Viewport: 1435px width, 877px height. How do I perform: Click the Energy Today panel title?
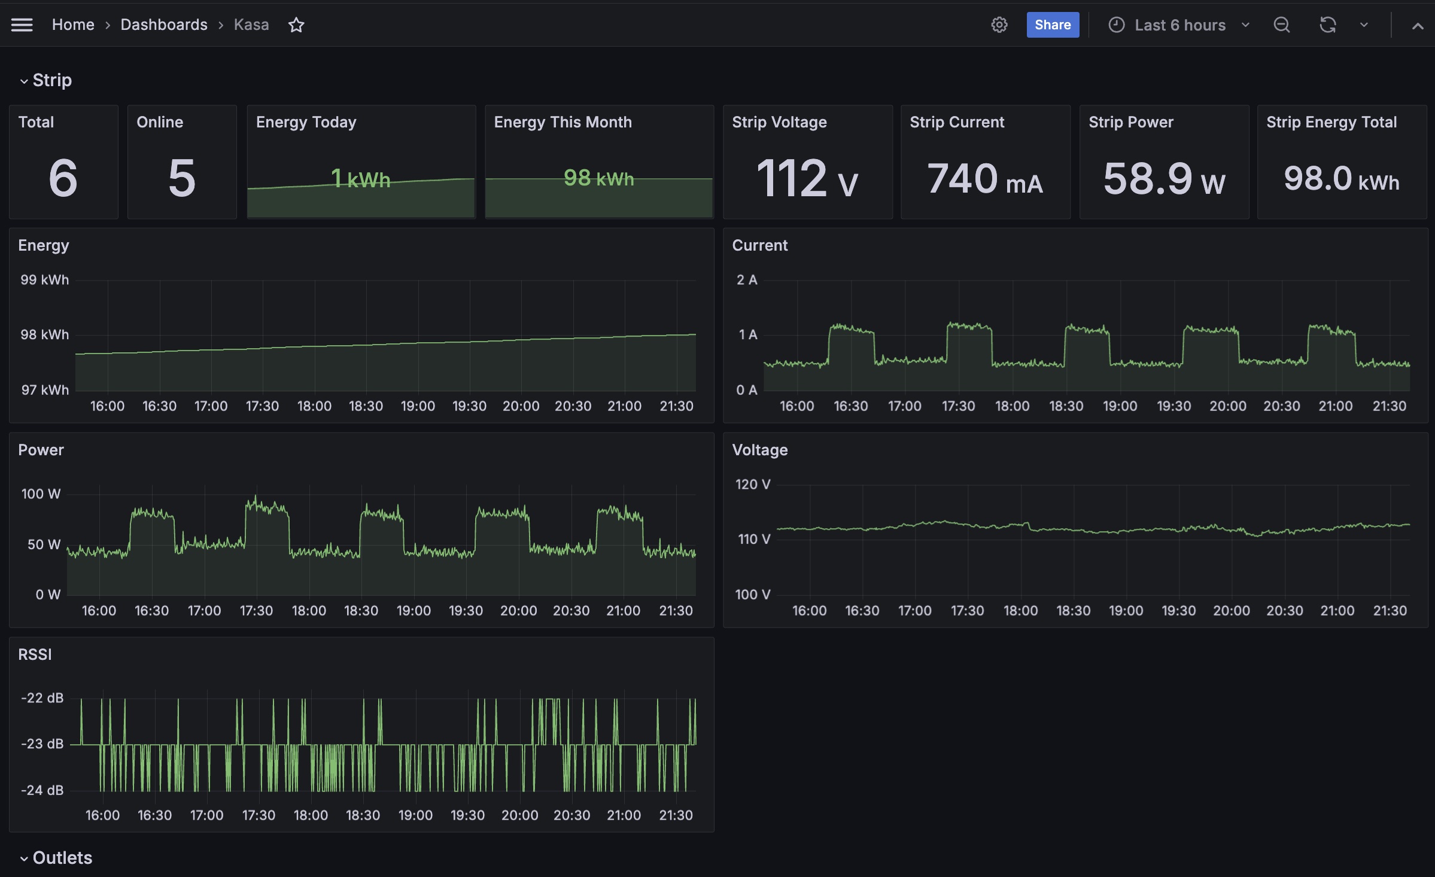click(x=306, y=122)
